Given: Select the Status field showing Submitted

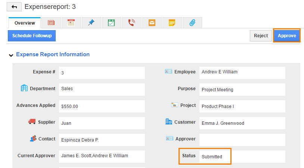Looking at the screenshot, I should coord(242,156).
